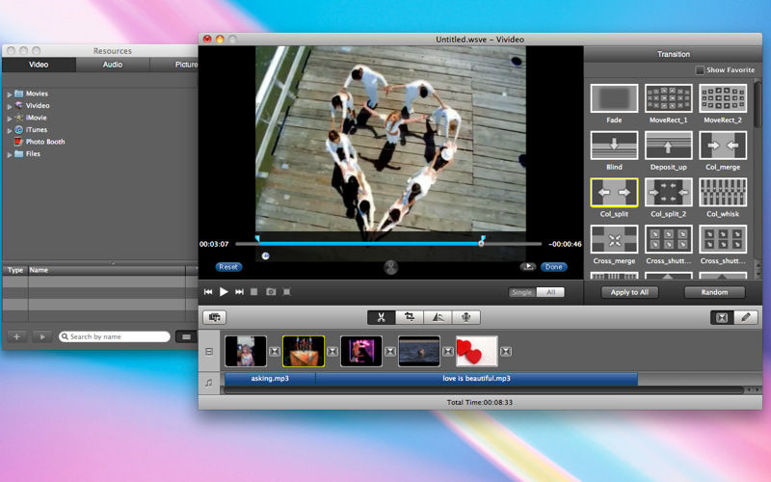
Task: Click the music note audio track icon
Action: [x=209, y=382]
